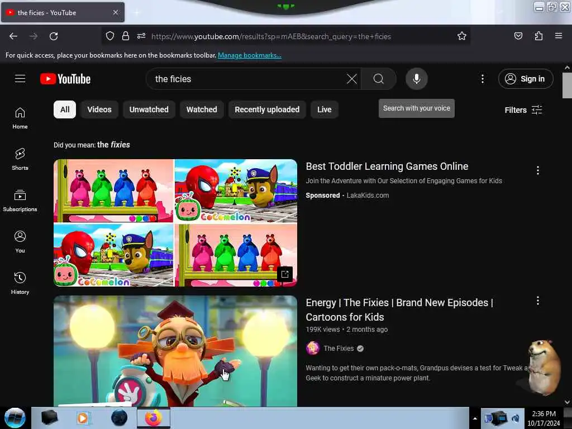Screen dimensions: 572x429
Task: Click The Fixies channel avatar
Action: pyautogui.click(x=313, y=349)
